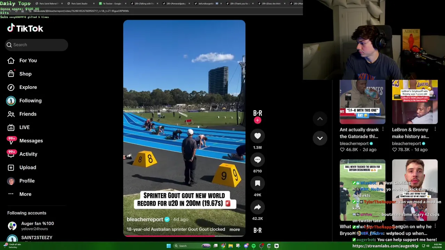Viewport: 445px width, 250px height.
Task: Click the 'Following accounts' heading
Action: pyautogui.click(x=27, y=213)
